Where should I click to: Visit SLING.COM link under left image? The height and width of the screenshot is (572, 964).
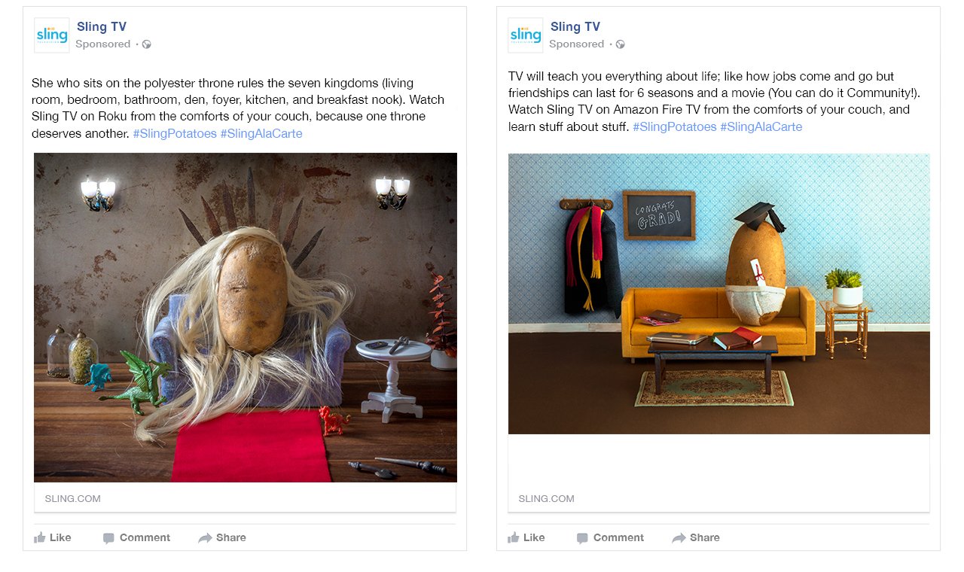point(73,498)
